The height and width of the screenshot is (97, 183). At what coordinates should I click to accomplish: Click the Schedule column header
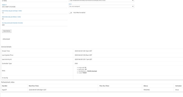coord(178,86)
